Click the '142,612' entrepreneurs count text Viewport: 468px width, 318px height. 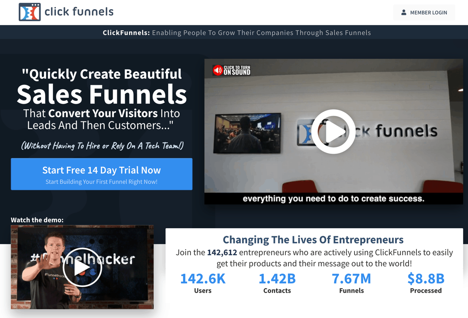click(x=222, y=252)
